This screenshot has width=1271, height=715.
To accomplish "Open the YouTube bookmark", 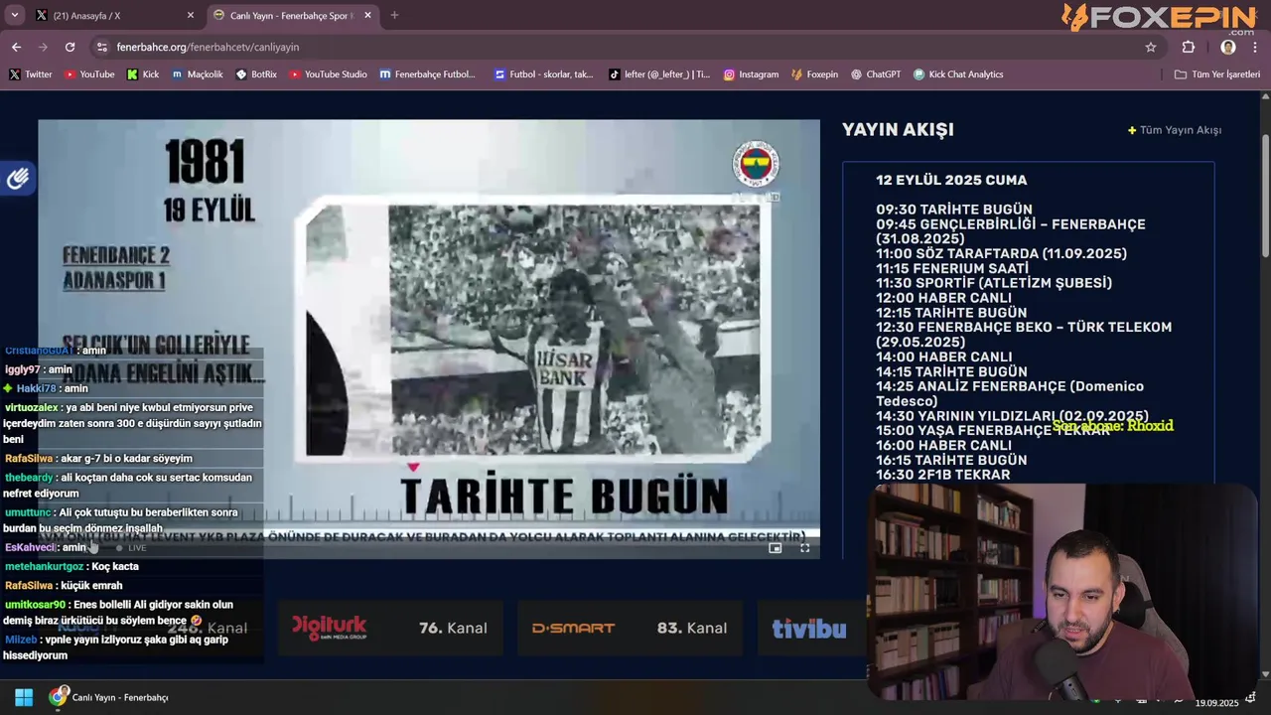I will pos(88,74).
